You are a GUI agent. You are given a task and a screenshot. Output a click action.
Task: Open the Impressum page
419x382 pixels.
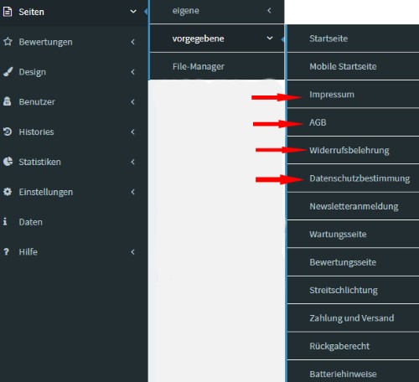click(x=353, y=95)
